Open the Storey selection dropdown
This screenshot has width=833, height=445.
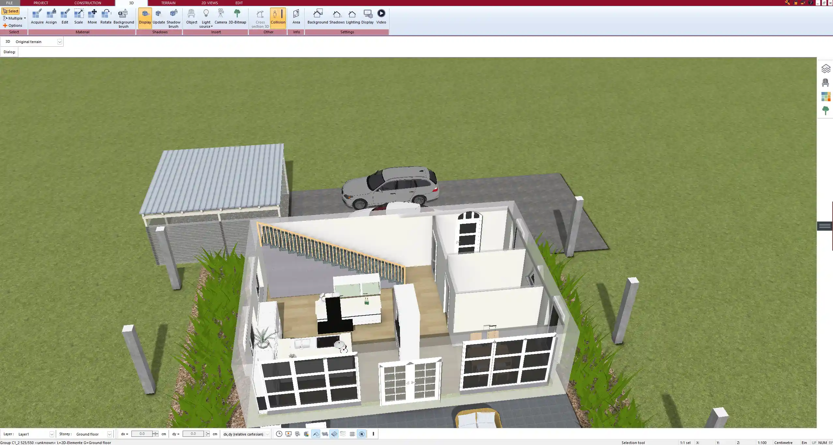click(x=110, y=434)
